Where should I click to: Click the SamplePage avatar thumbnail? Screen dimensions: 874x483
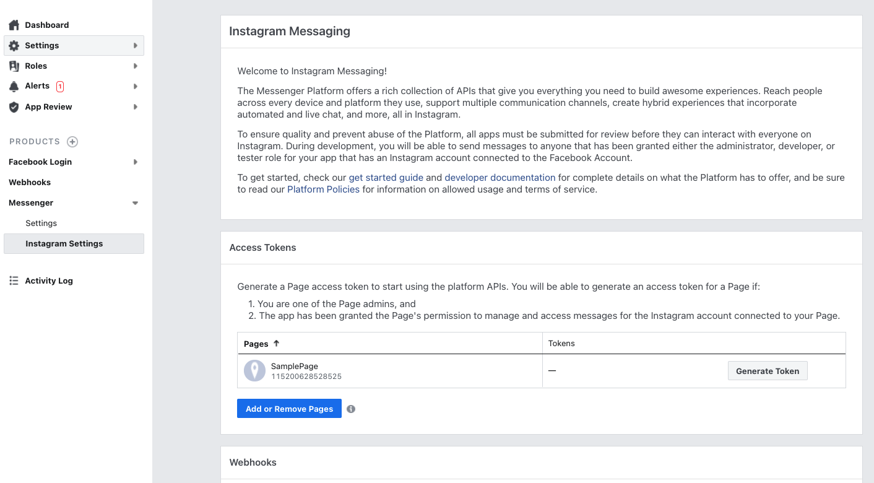[x=254, y=371]
